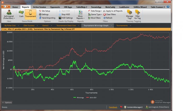Close the Tournament Winnings Graph tab

[x=111, y=26]
